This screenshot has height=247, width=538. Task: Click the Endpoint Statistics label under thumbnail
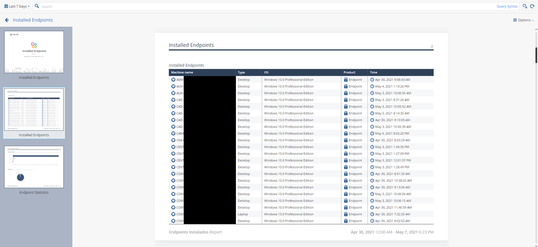[34, 193]
